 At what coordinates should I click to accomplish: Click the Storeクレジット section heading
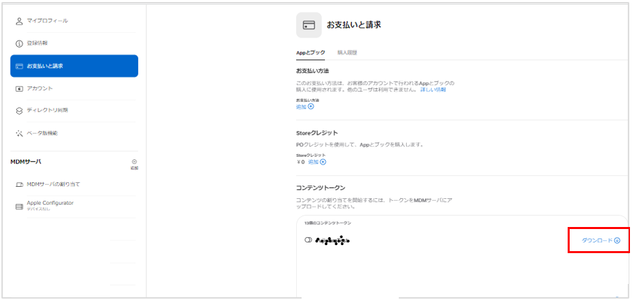(x=317, y=133)
